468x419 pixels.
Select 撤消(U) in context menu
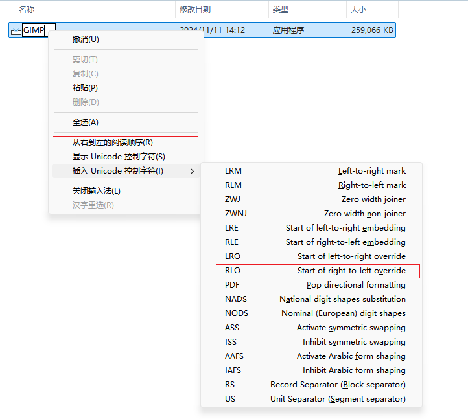click(x=86, y=40)
